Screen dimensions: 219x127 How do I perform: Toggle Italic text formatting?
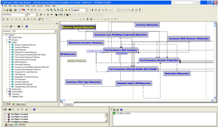tap(44, 15)
